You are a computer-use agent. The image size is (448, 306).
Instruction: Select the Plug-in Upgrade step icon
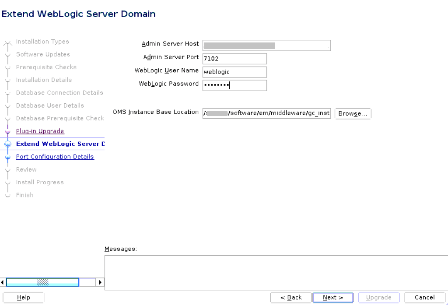tap(7, 131)
